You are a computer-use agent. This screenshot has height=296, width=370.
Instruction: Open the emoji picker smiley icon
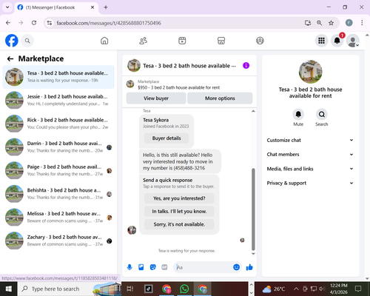coord(236,267)
